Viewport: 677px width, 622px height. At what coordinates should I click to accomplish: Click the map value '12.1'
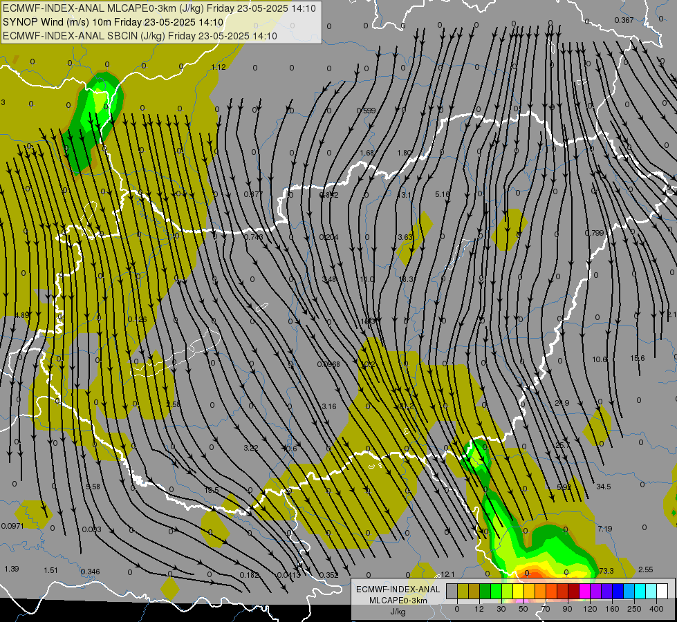(x=447, y=574)
